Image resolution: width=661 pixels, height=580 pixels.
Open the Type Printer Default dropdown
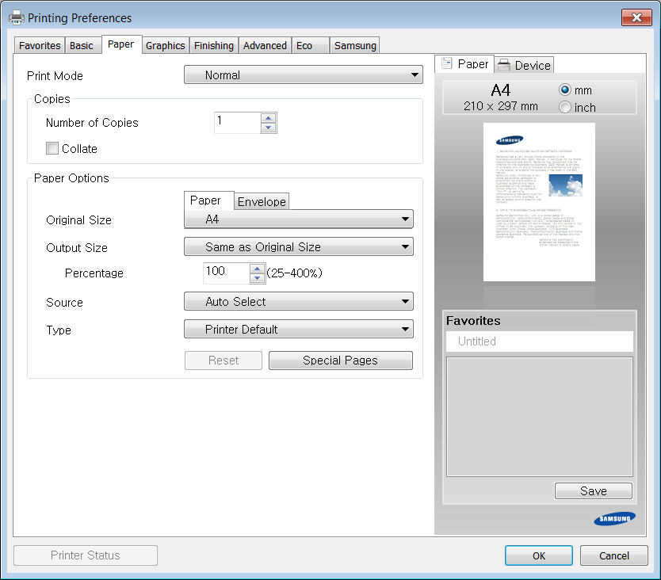coord(298,330)
